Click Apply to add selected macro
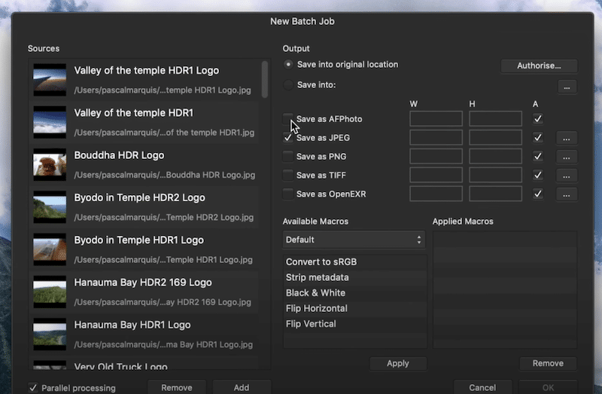 pos(398,363)
